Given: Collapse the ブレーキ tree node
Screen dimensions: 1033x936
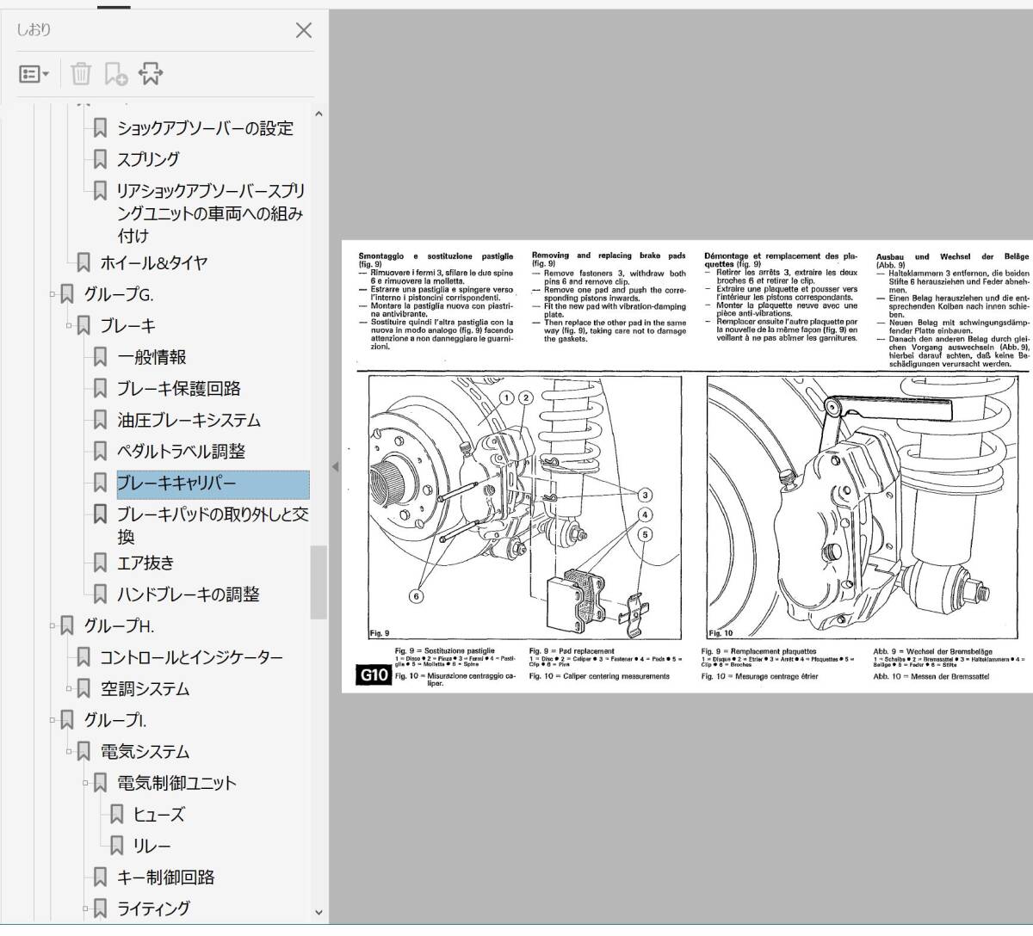Looking at the screenshot, I should click(x=70, y=326).
